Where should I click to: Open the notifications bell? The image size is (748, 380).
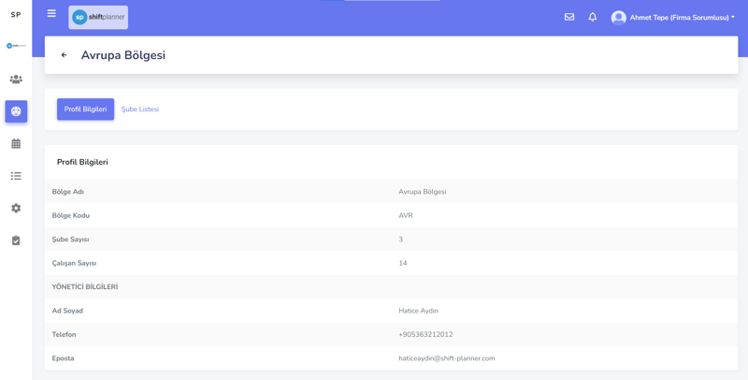point(593,17)
